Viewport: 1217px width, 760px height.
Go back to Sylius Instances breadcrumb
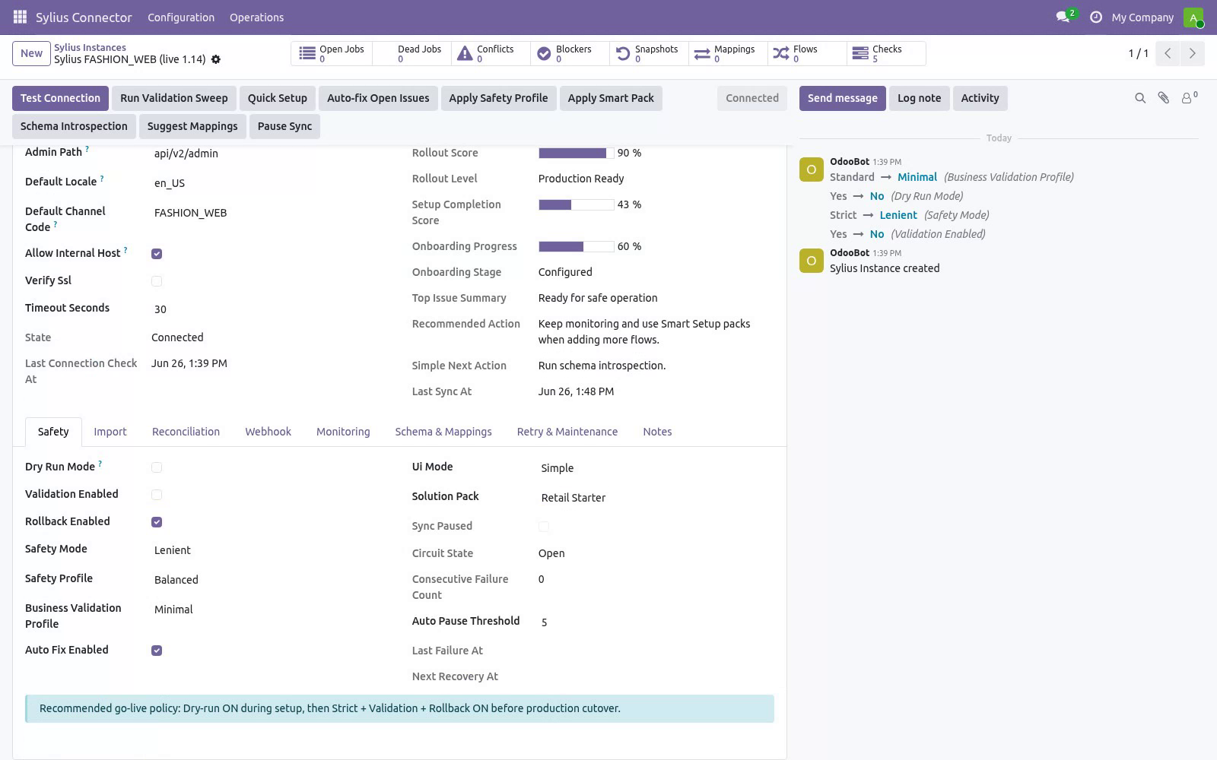(x=90, y=47)
